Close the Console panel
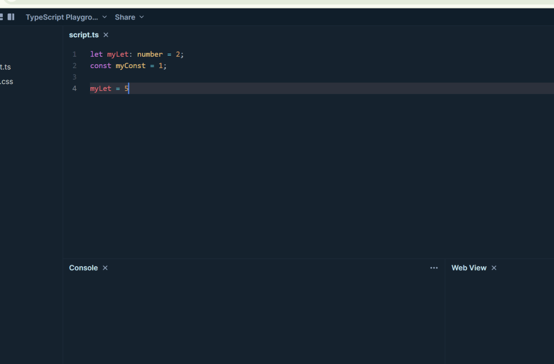This screenshot has width=554, height=364. pyautogui.click(x=105, y=268)
